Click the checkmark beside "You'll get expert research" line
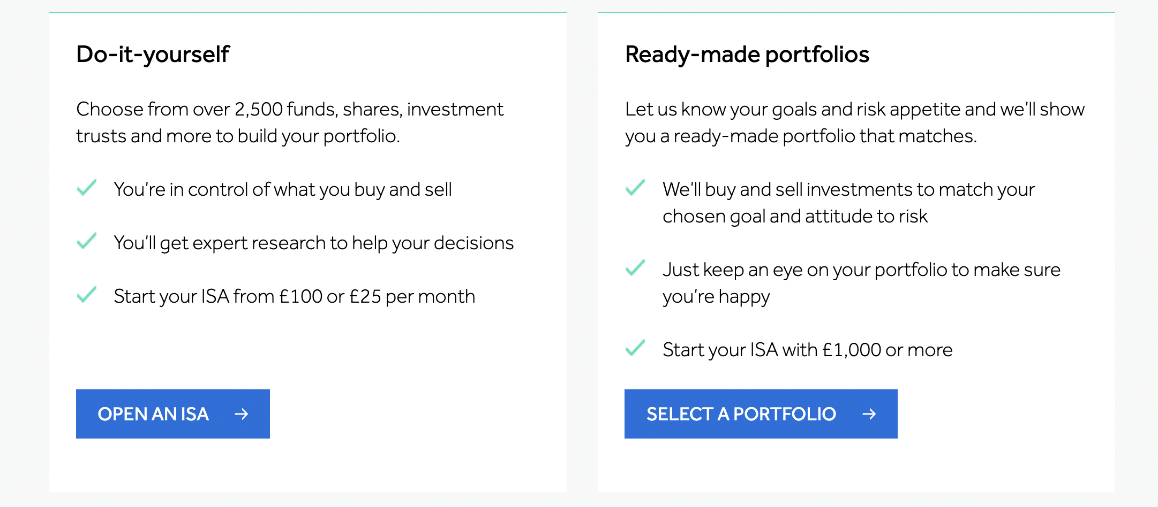Image resolution: width=1158 pixels, height=507 pixels. coord(87,241)
